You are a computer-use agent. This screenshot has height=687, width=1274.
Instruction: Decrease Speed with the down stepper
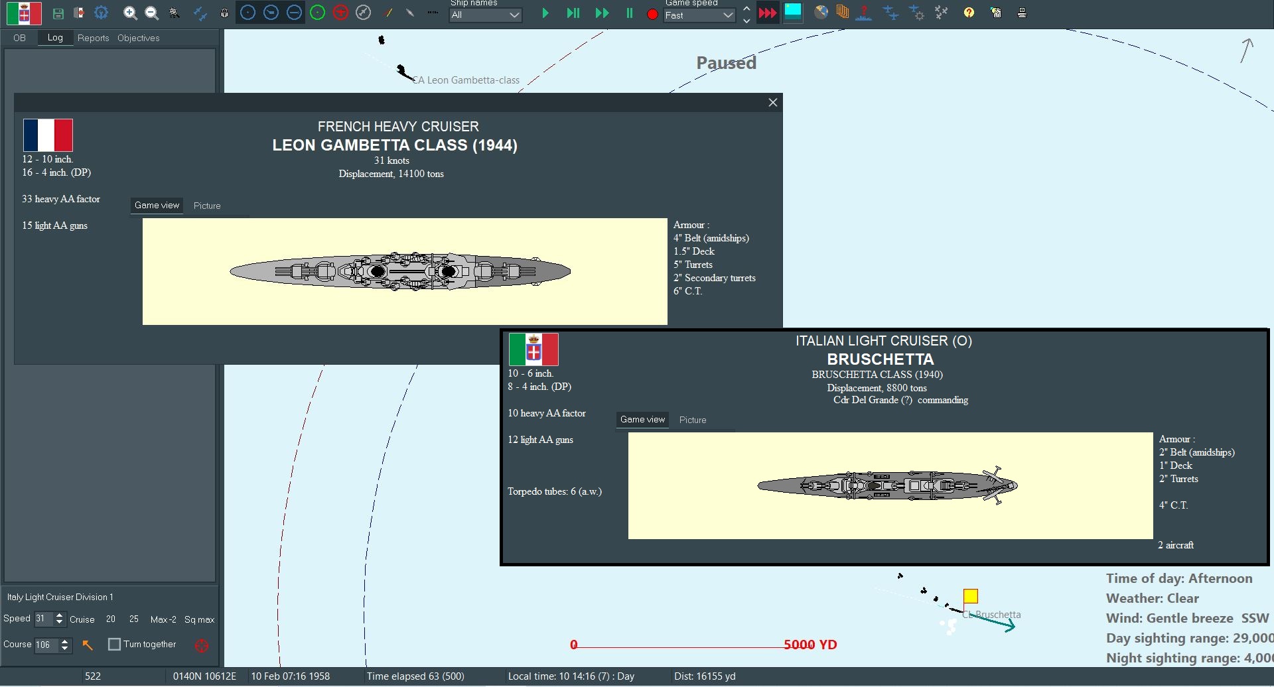tap(60, 623)
